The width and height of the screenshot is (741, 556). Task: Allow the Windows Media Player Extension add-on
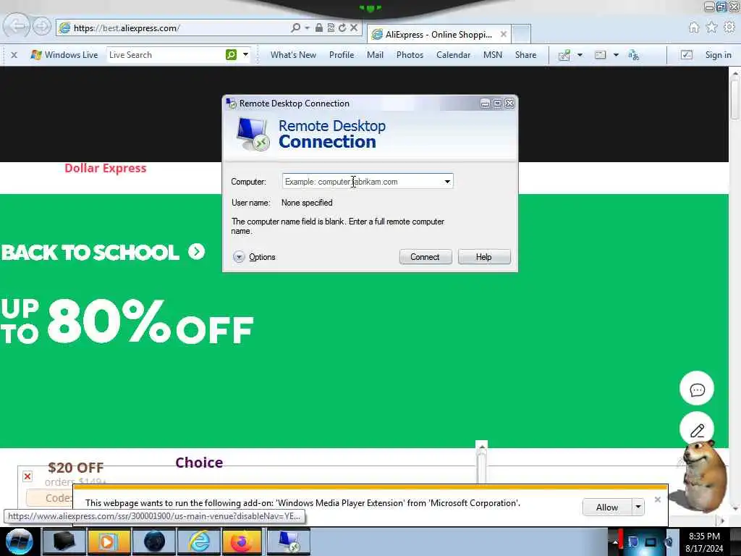click(607, 507)
